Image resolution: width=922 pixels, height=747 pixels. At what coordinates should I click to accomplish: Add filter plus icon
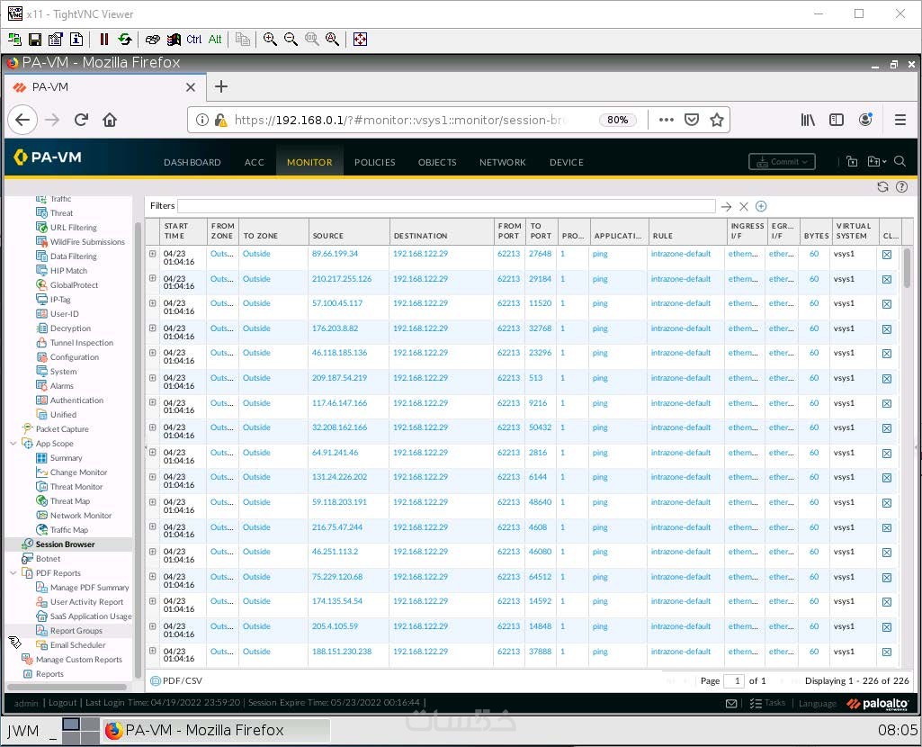pos(761,206)
